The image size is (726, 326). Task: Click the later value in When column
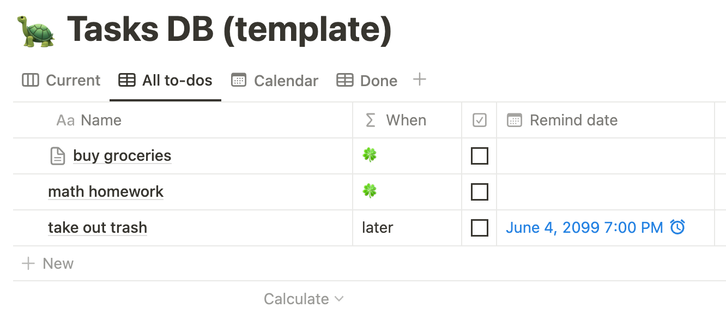pyautogui.click(x=377, y=227)
